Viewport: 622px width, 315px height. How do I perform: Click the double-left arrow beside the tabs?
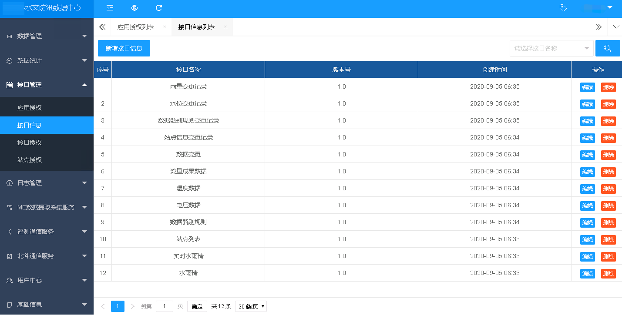pos(102,27)
